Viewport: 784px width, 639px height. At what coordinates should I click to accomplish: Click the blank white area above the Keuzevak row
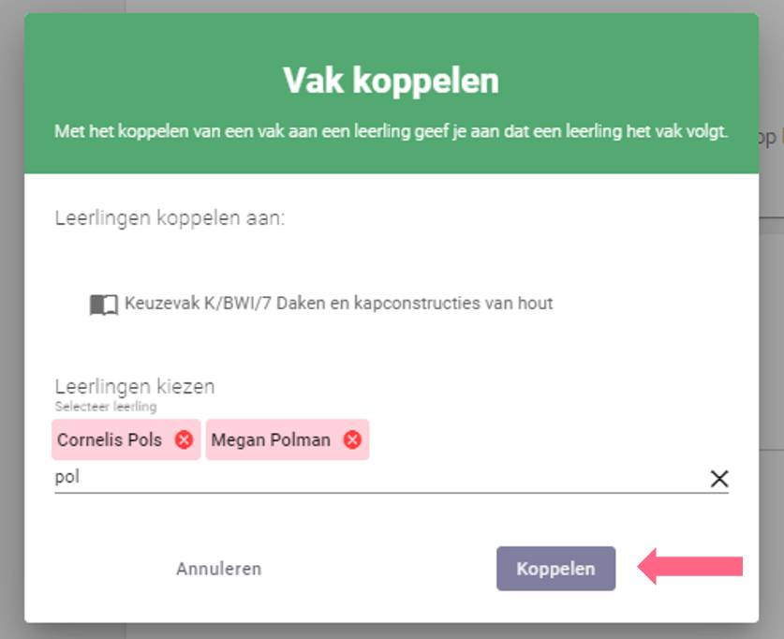[391, 260]
